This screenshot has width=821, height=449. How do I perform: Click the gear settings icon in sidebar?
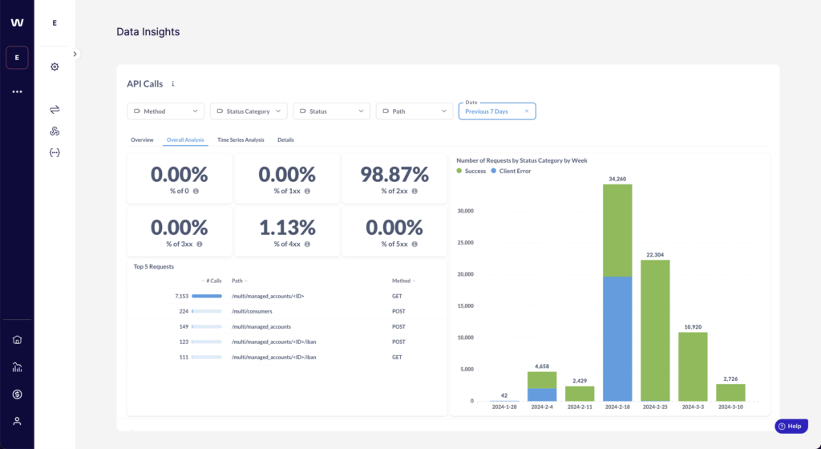55,67
